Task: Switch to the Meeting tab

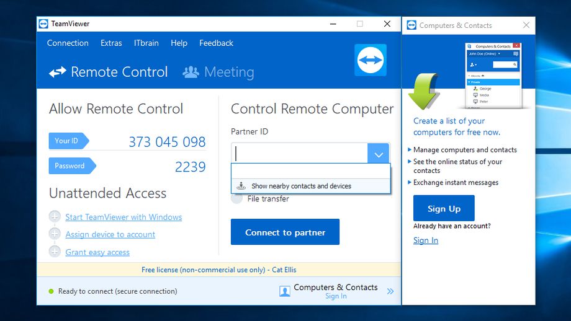Action: (x=218, y=72)
